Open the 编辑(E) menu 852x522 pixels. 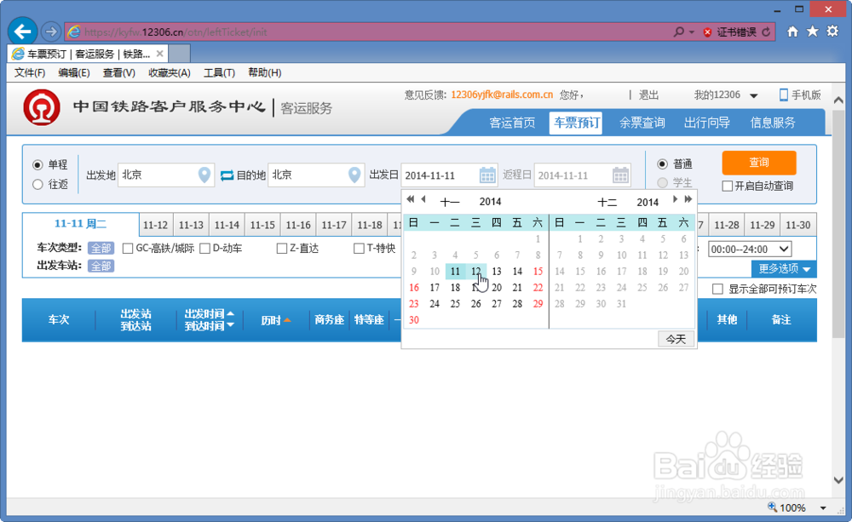pyautogui.click(x=74, y=72)
